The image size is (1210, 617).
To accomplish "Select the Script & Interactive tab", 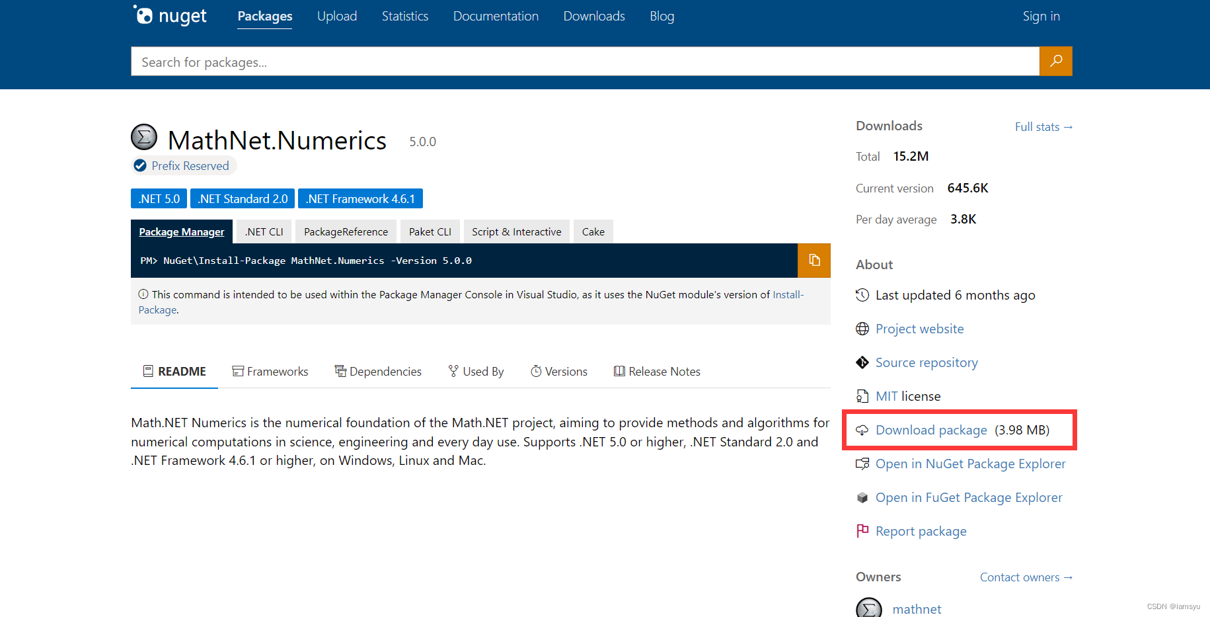I will (517, 231).
